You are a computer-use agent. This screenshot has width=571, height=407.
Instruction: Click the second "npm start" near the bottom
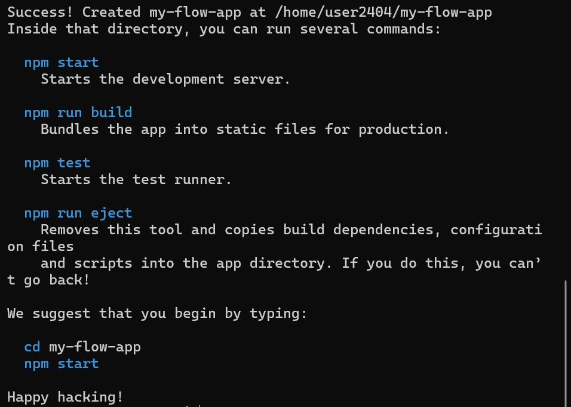61,363
